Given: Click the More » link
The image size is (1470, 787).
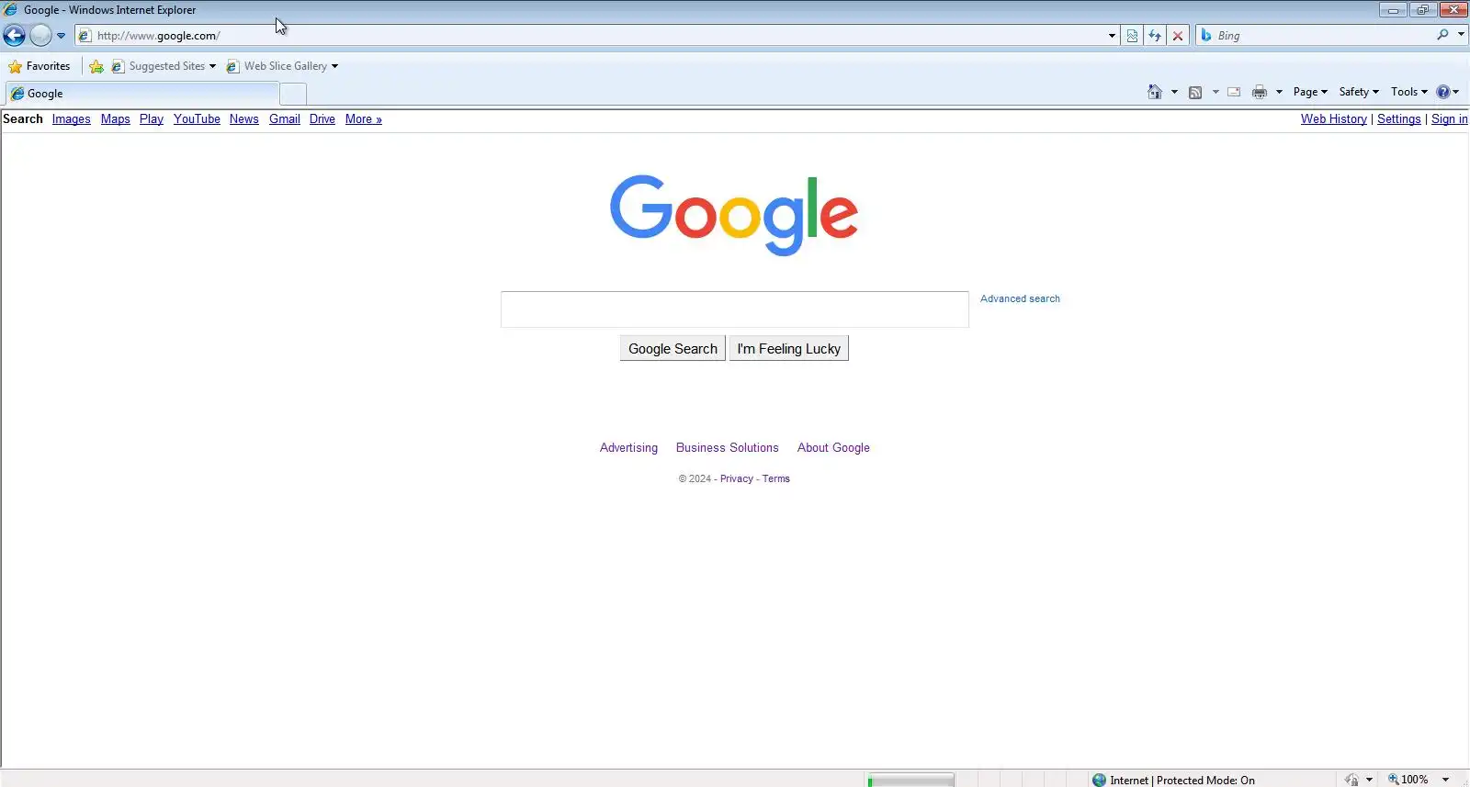Looking at the screenshot, I should click(363, 119).
